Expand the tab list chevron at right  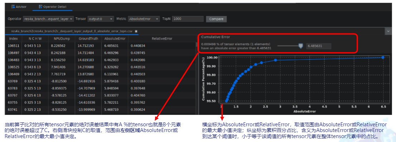388,31
